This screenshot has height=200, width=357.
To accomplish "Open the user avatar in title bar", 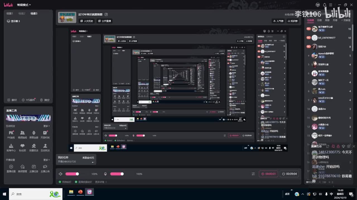I will tap(318, 5).
